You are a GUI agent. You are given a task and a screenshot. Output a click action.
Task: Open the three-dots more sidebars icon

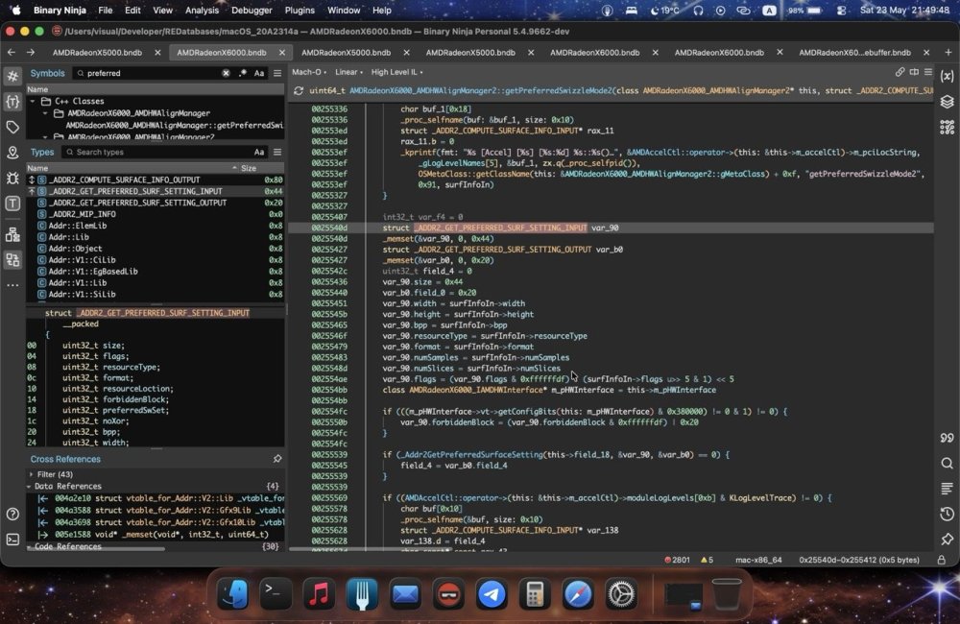tap(12, 285)
